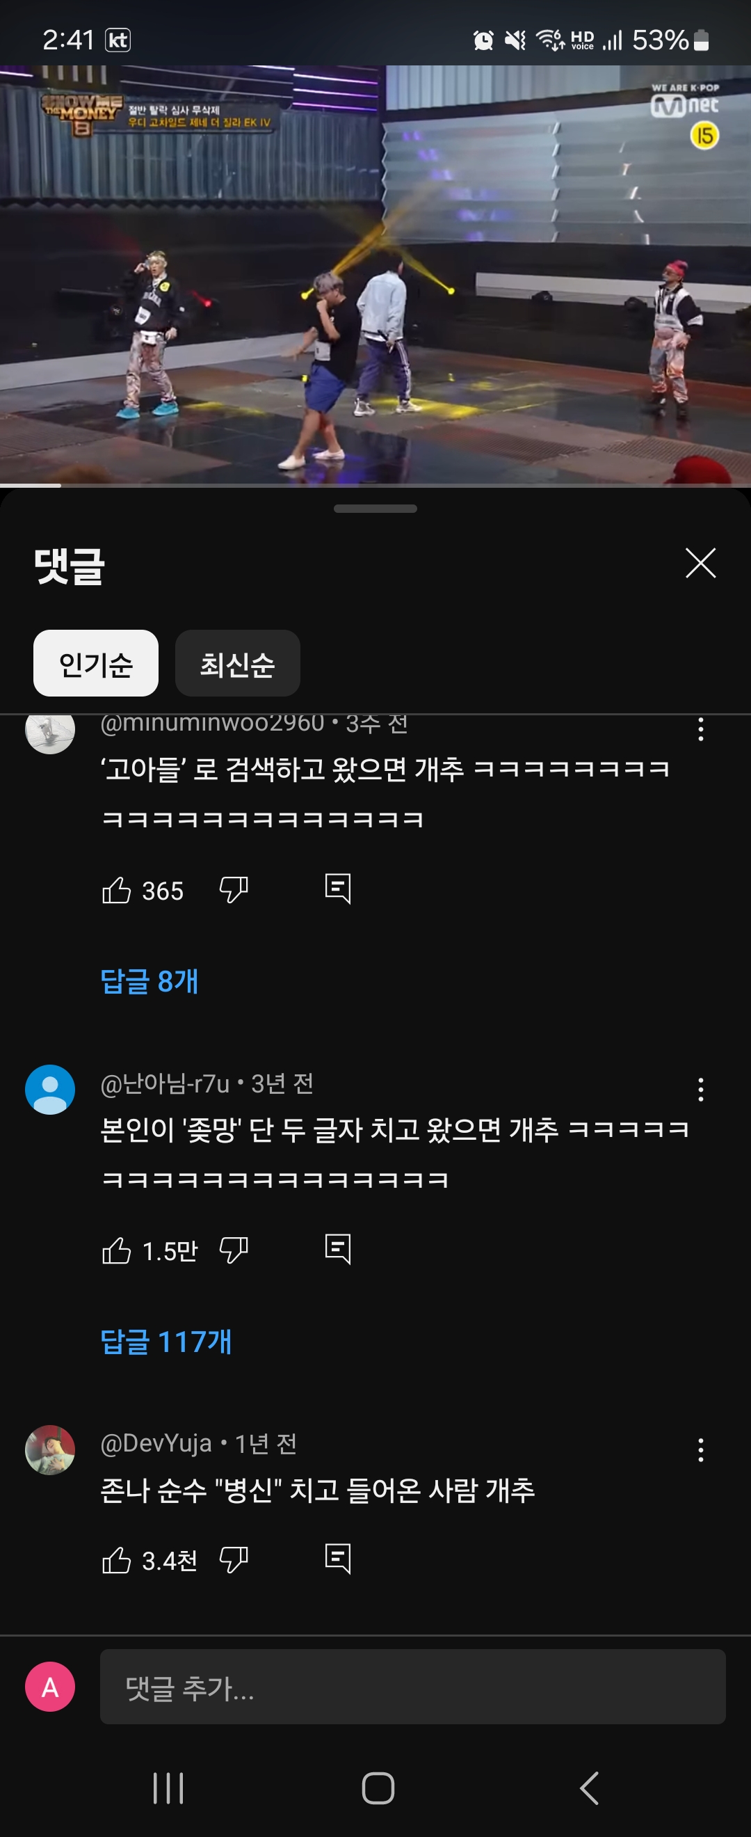Close the 댓글 comments panel
This screenshot has height=1837, width=751.
pyautogui.click(x=700, y=564)
